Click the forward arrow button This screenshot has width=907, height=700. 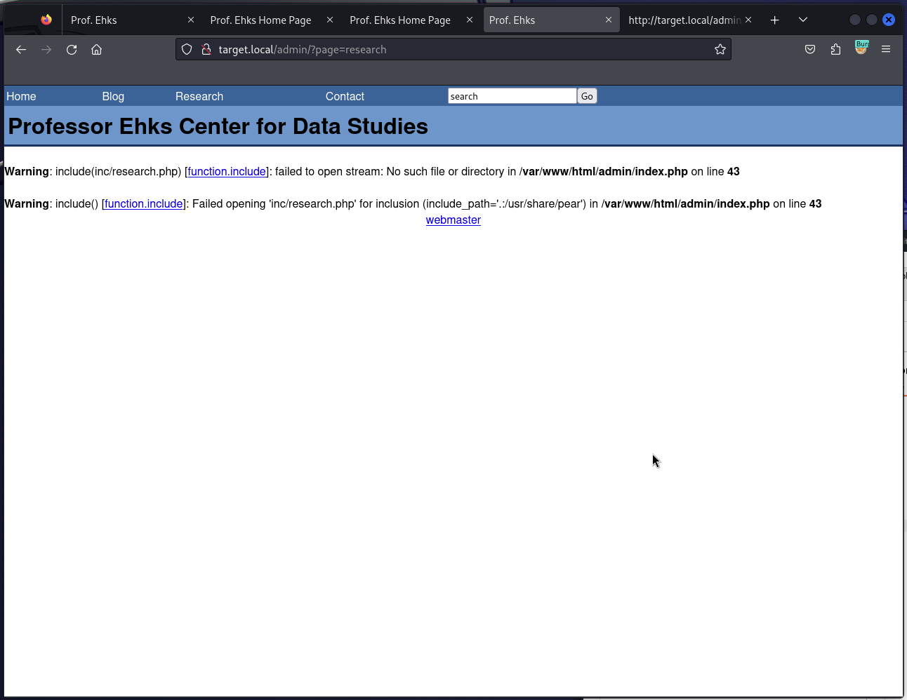(x=46, y=49)
